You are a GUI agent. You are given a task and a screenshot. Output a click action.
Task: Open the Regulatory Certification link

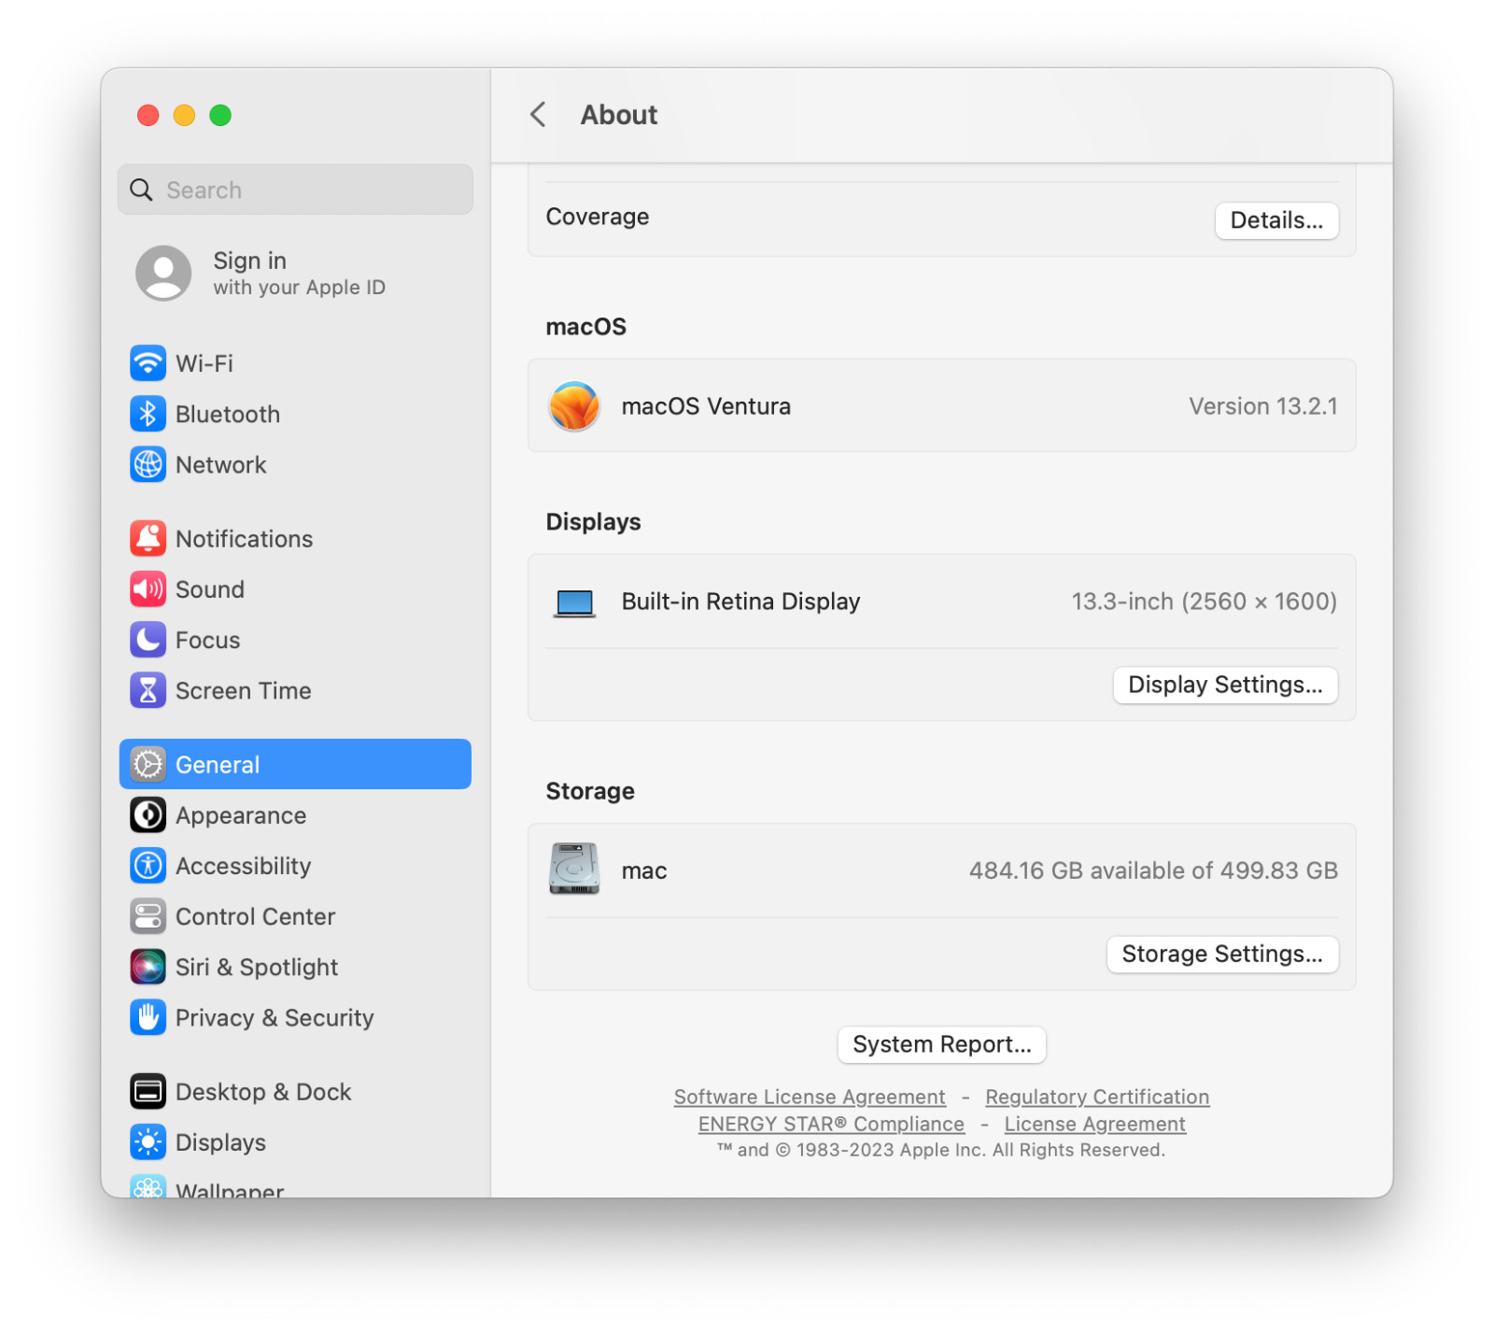[1097, 1097]
